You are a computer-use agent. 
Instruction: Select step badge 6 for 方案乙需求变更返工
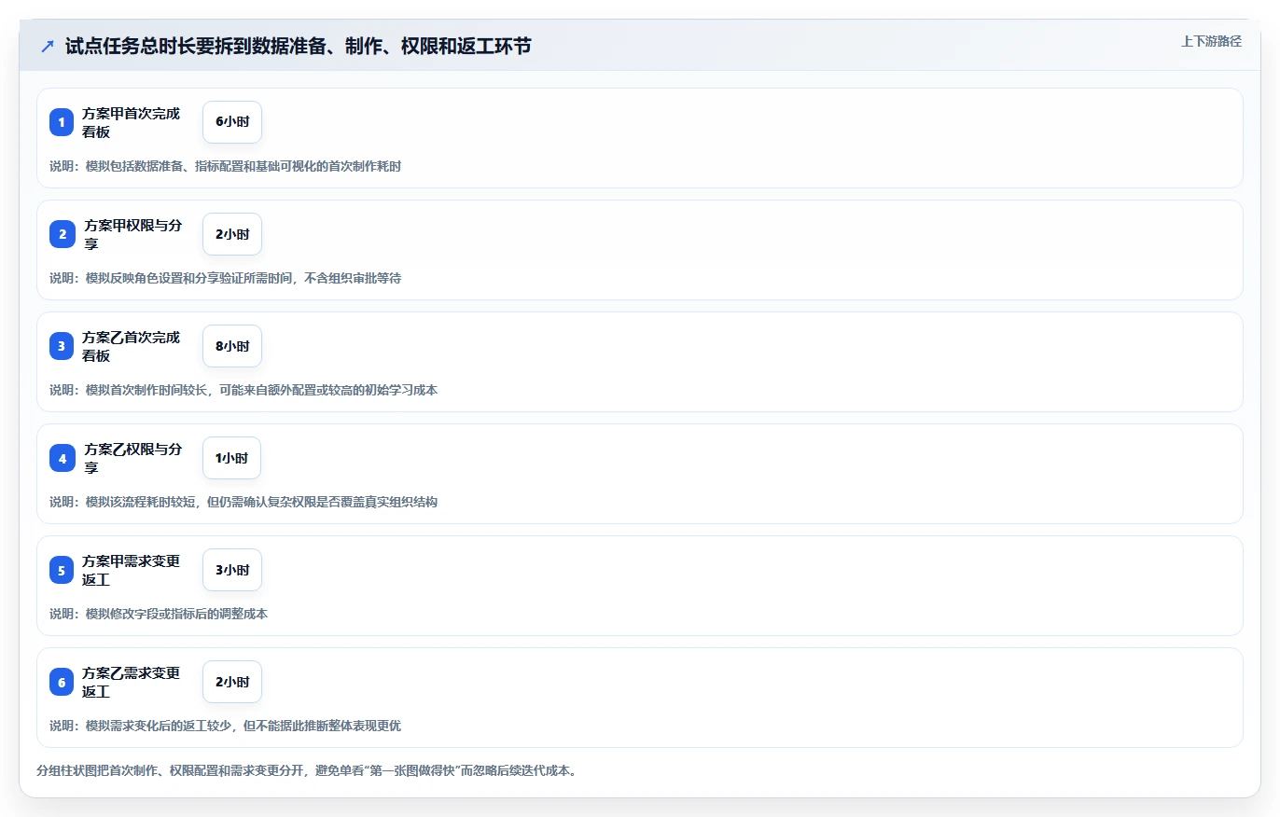tap(62, 682)
